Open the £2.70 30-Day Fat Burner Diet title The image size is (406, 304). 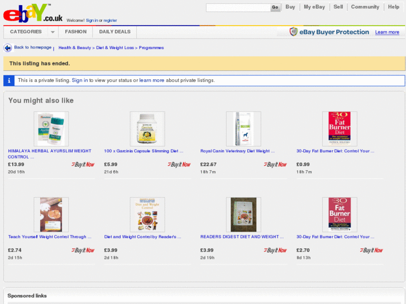click(335, 237)
